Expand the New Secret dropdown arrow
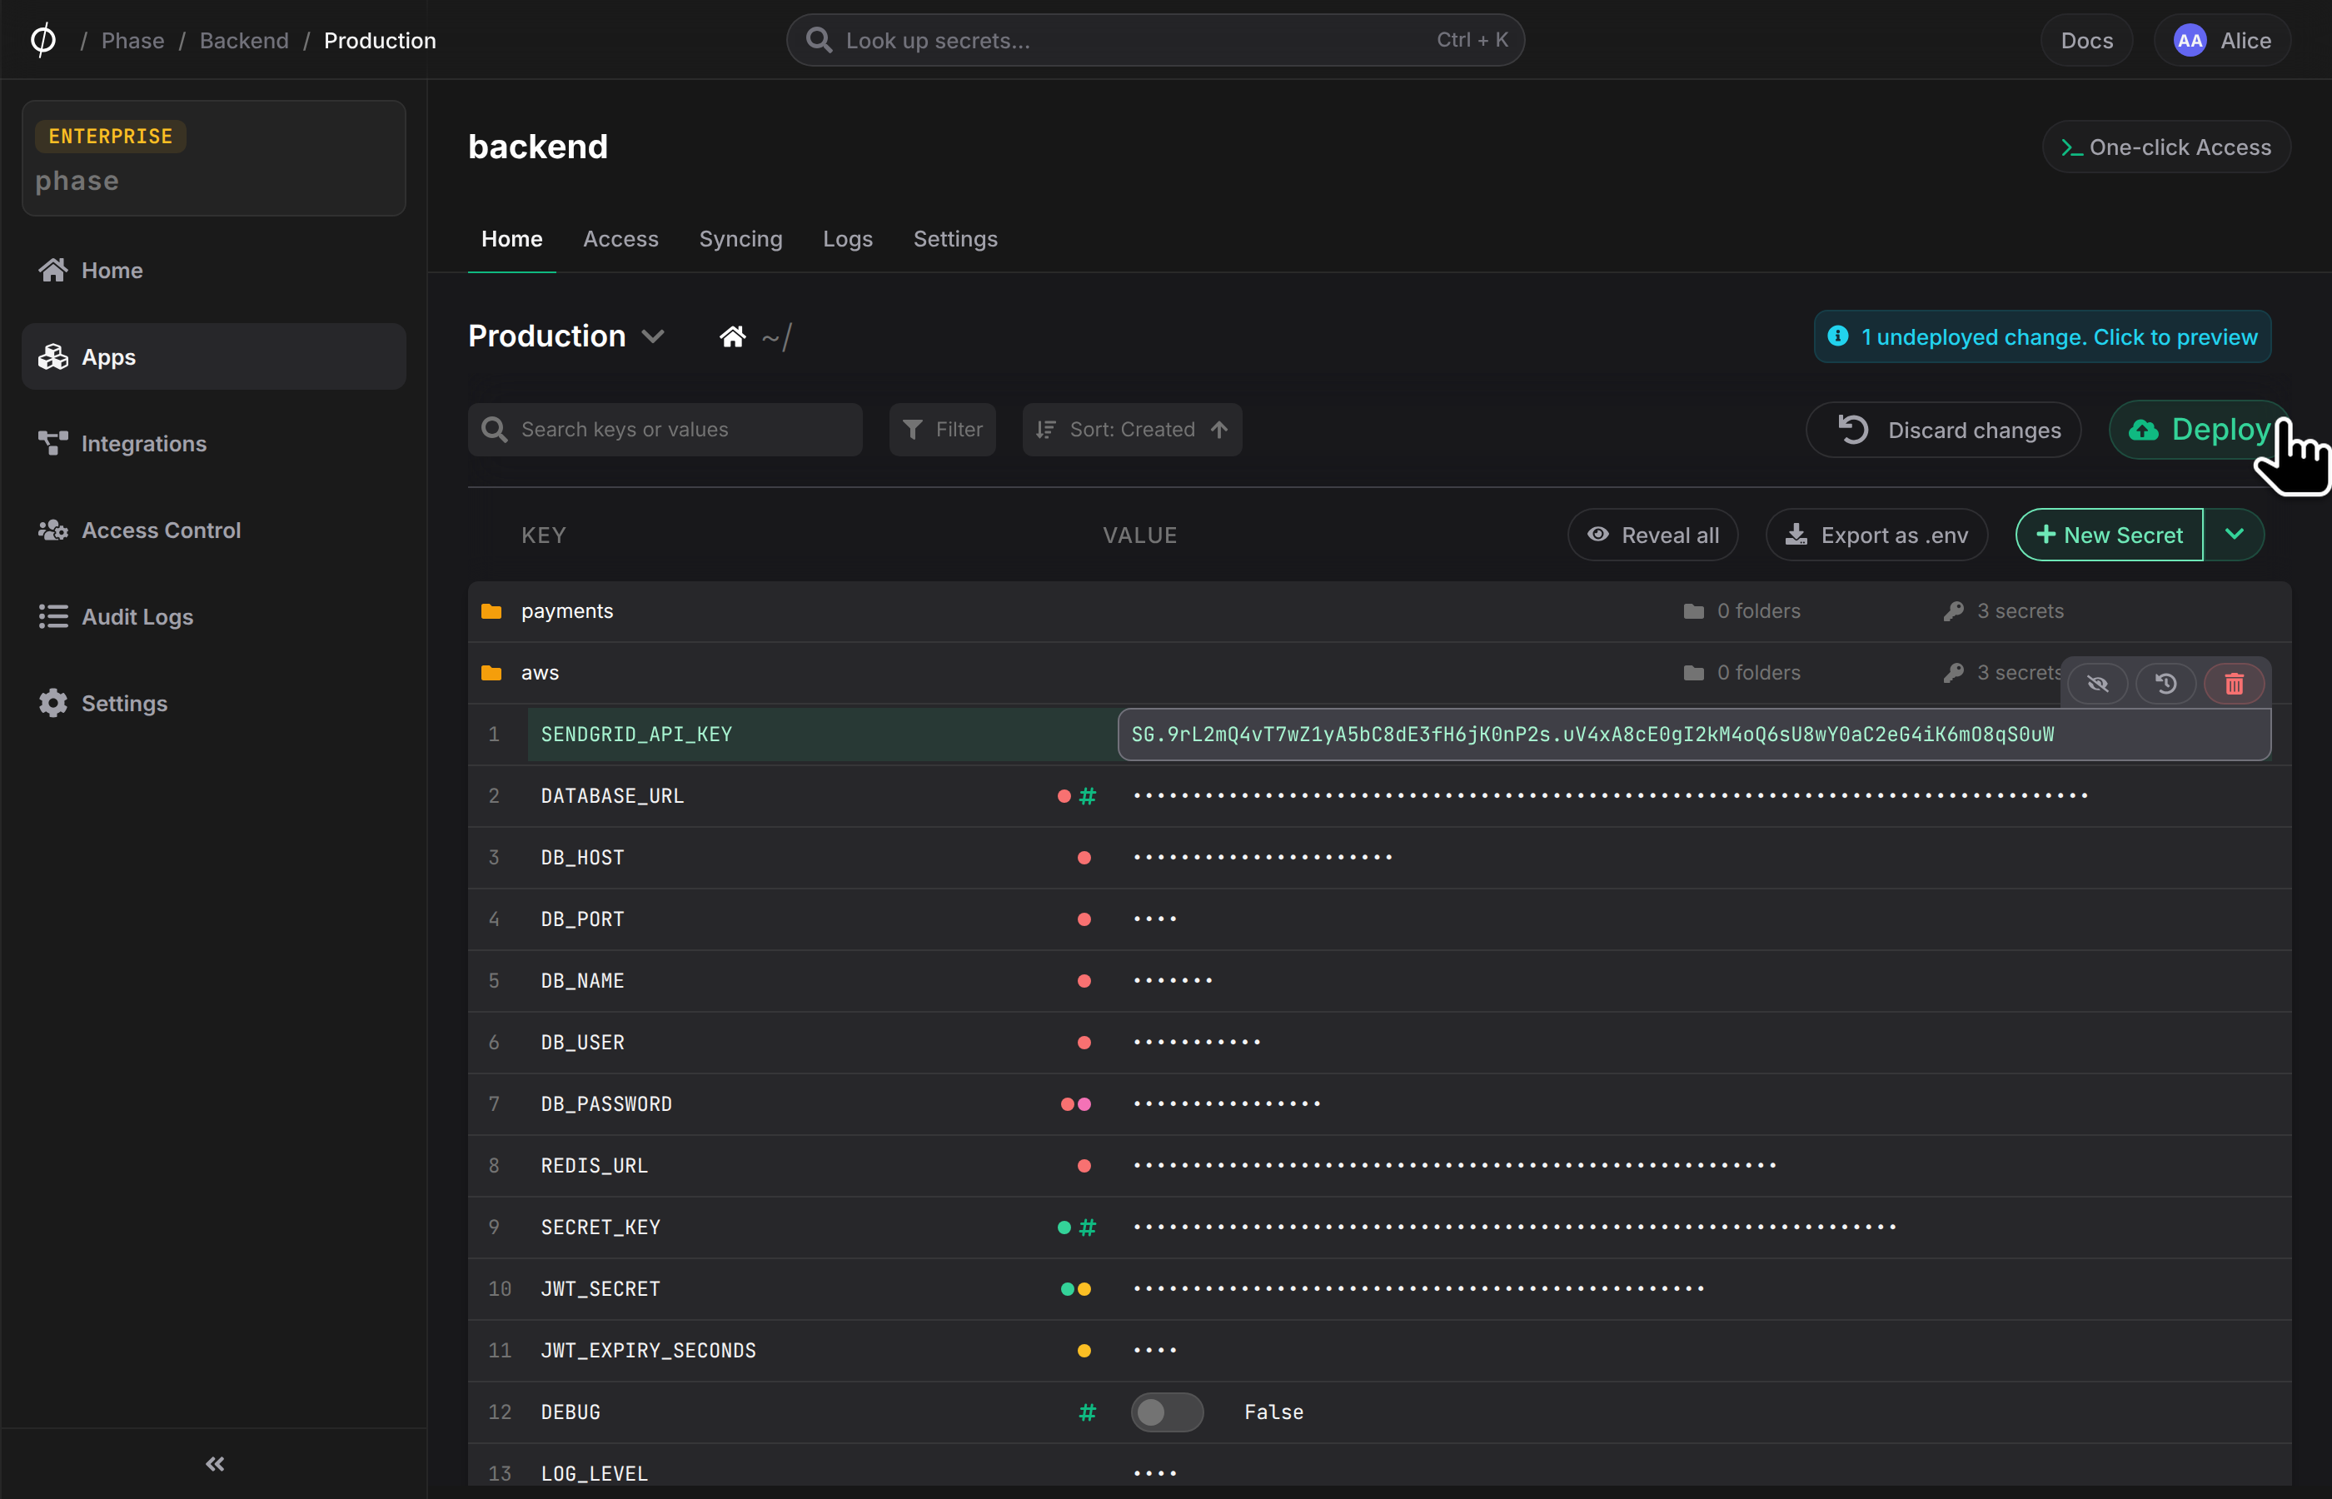 coord(2235,535)
